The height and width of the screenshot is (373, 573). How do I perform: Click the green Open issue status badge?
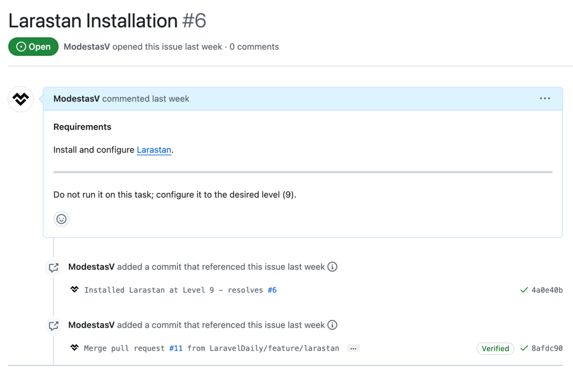coord(33,47)
